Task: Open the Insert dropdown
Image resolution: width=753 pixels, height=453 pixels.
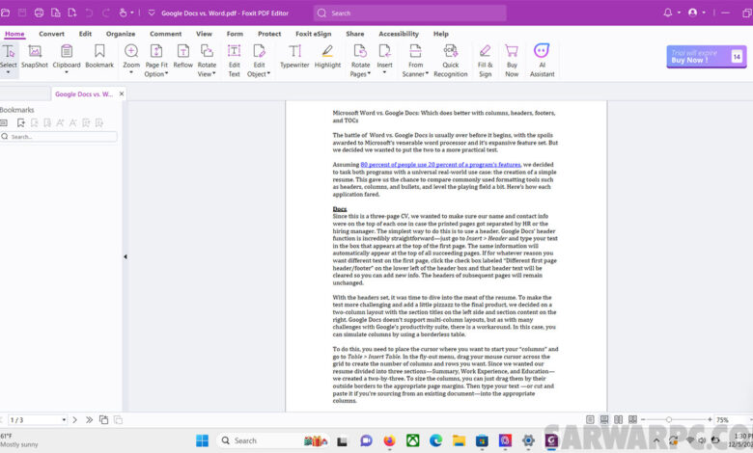Action: click(x=384, y=73)
